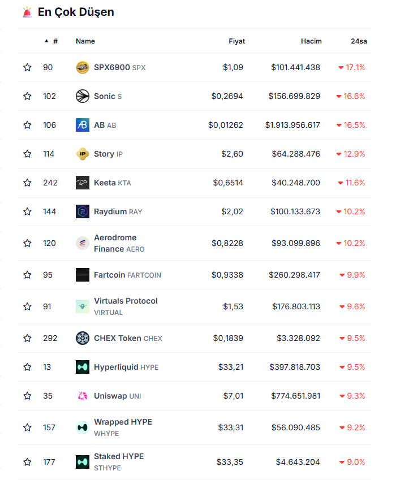Click the Wrapped HYPE -9.2% change value
The width and height of the screenshot is (400, 484).
point(351,427)
